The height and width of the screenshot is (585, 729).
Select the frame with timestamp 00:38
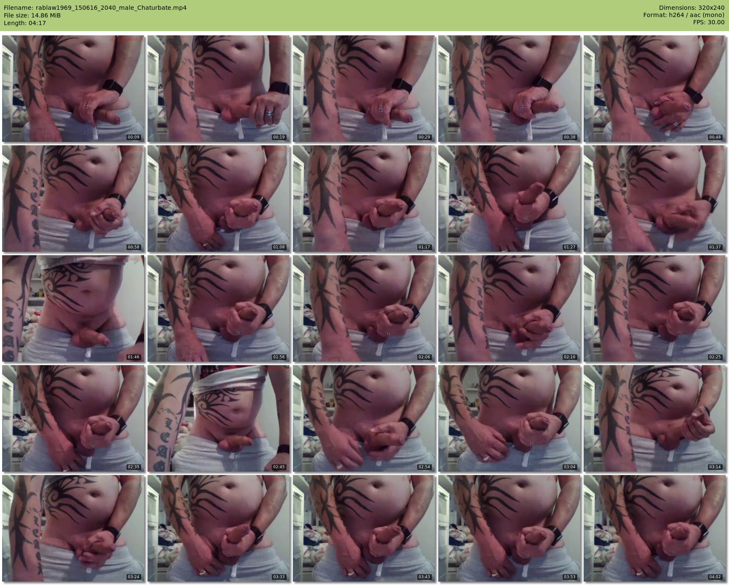pyautogui.click(x=509, y=89)
